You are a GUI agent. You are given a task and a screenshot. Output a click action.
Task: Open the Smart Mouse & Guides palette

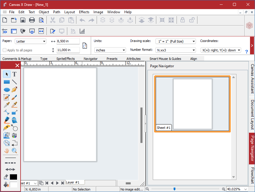click(x=165, y=59)
